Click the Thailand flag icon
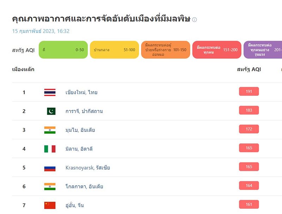Screen dimensions: 282x214 pyautogui.click(x=50, y=92)
